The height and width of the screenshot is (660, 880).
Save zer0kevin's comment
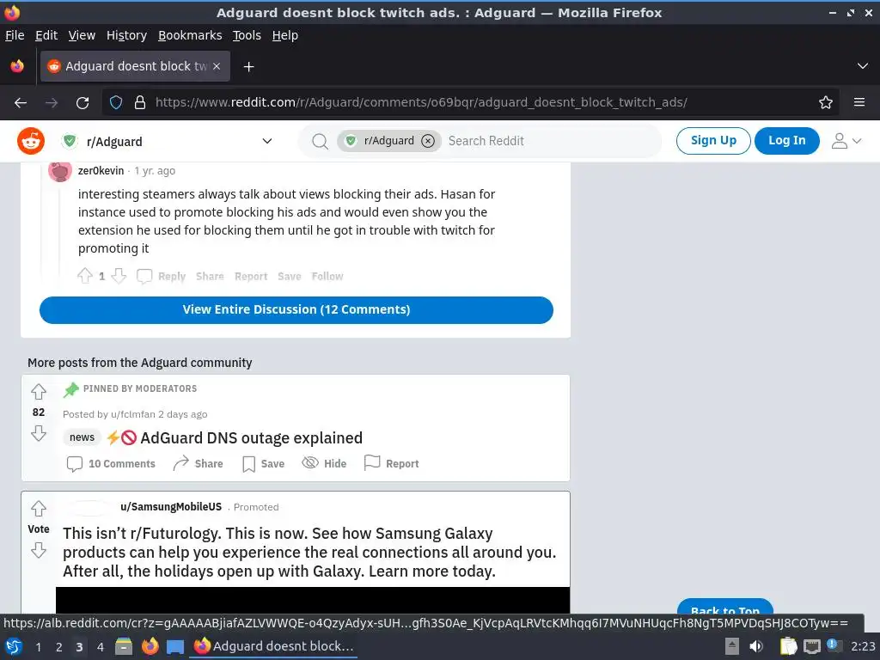pos(290,276)
